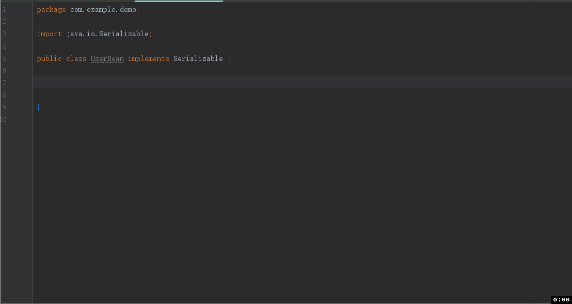The height and width of the screenshot is (304, 572).
Task: Select the UserBean class name
Action: [107, 58]
